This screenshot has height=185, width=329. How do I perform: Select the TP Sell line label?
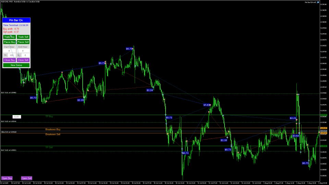click(49, 147)
